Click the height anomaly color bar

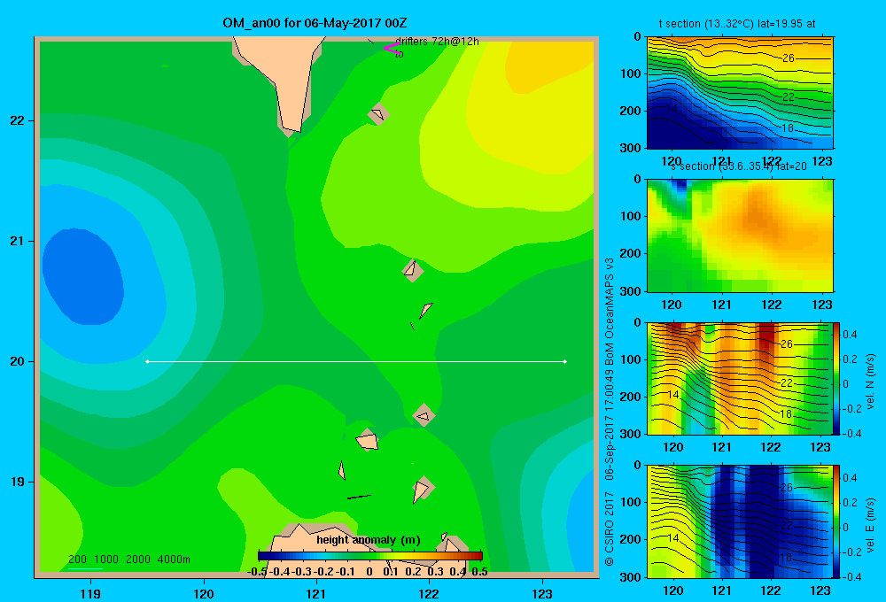370,556
